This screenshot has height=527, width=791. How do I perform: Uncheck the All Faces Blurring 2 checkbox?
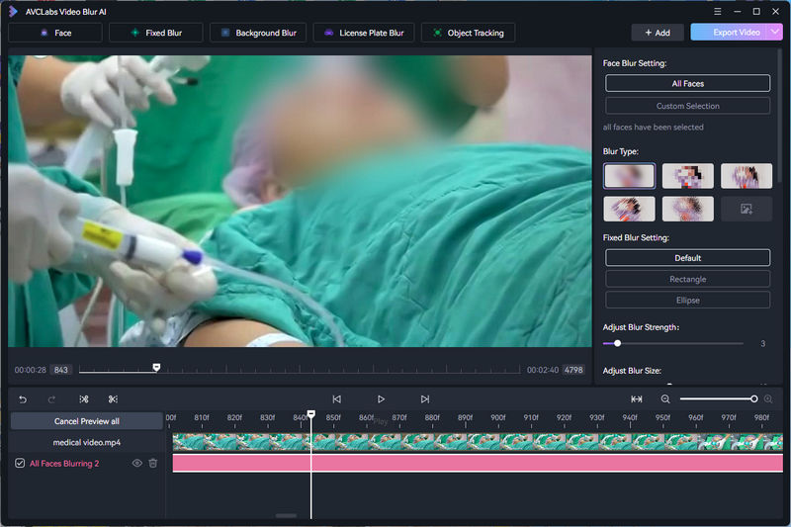point(20,463)
